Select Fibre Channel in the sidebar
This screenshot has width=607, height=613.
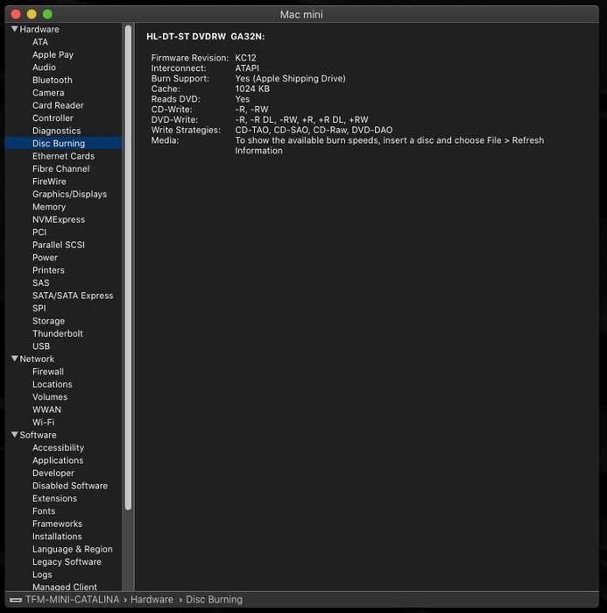(x=61, y=169)
